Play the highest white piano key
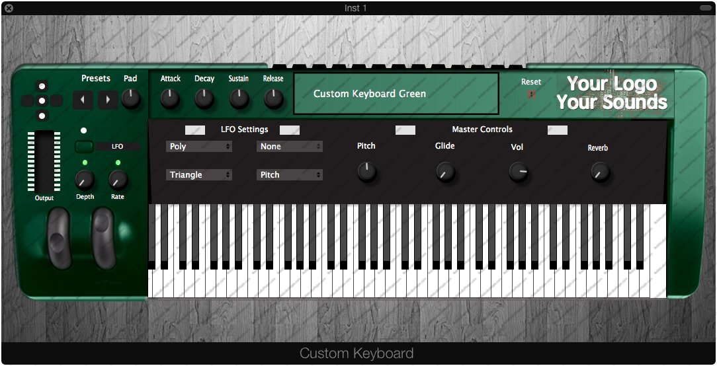The width and height of the screenshot is (717, 366). pyautogui.click(x=658, y=251)
